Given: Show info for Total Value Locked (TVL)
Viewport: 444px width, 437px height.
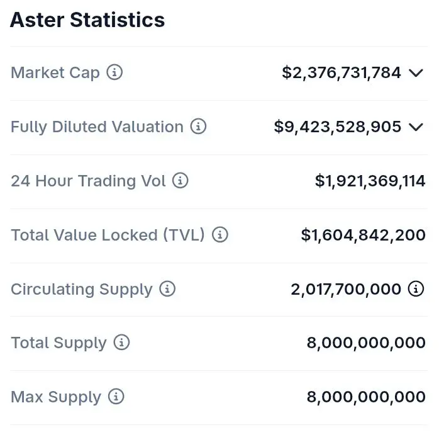Looking at the screenshot, I should point(219,235).
